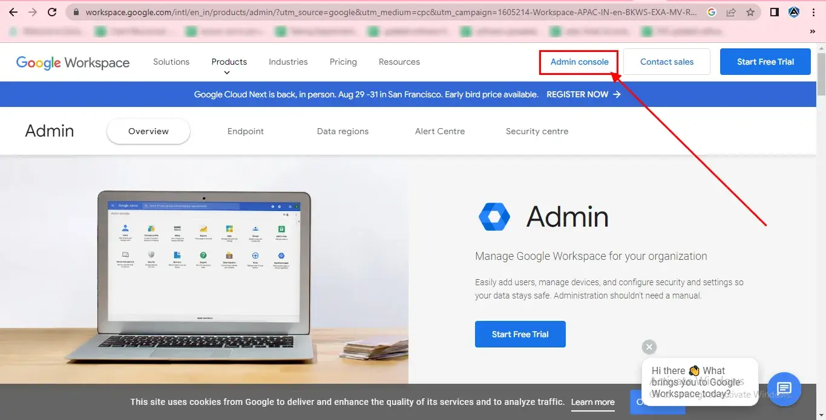This screenshot has width=826, height=420.
Task: Show hidden bookmarks with double chevron
Action: click(813, 31)
